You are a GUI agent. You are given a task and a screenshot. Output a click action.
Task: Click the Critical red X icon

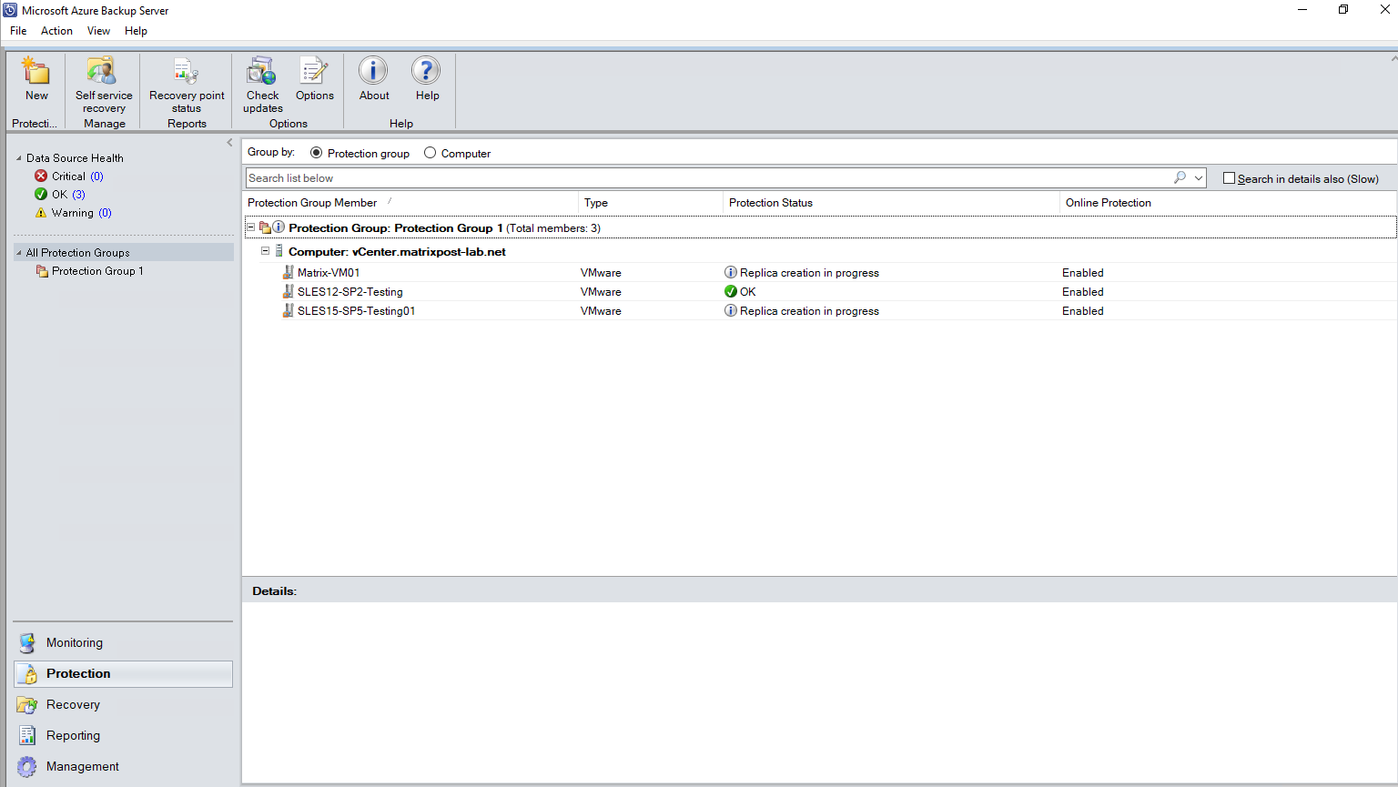coord(41,176)
